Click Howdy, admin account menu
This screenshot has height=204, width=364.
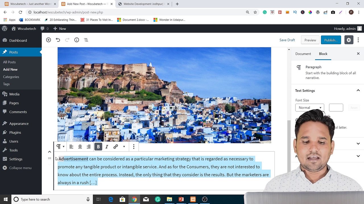pos(348,28)
